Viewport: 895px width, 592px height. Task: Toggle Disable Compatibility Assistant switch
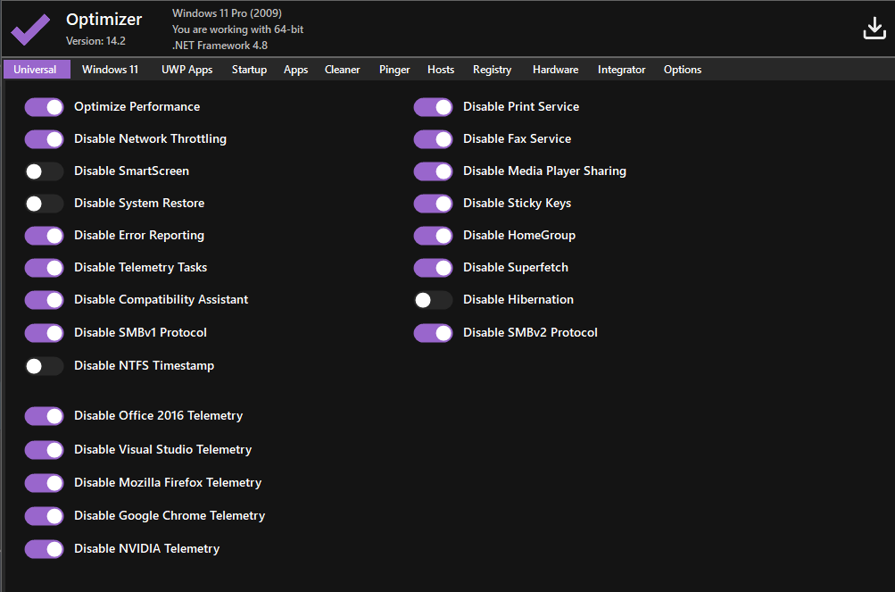click(44, 300)
